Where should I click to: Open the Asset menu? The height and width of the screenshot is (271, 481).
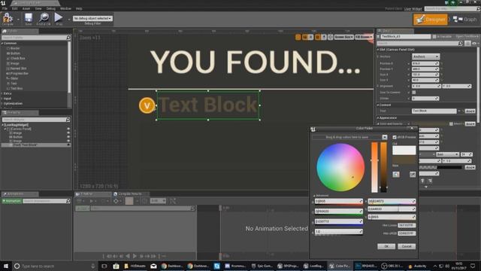click(x=26, y=8)
